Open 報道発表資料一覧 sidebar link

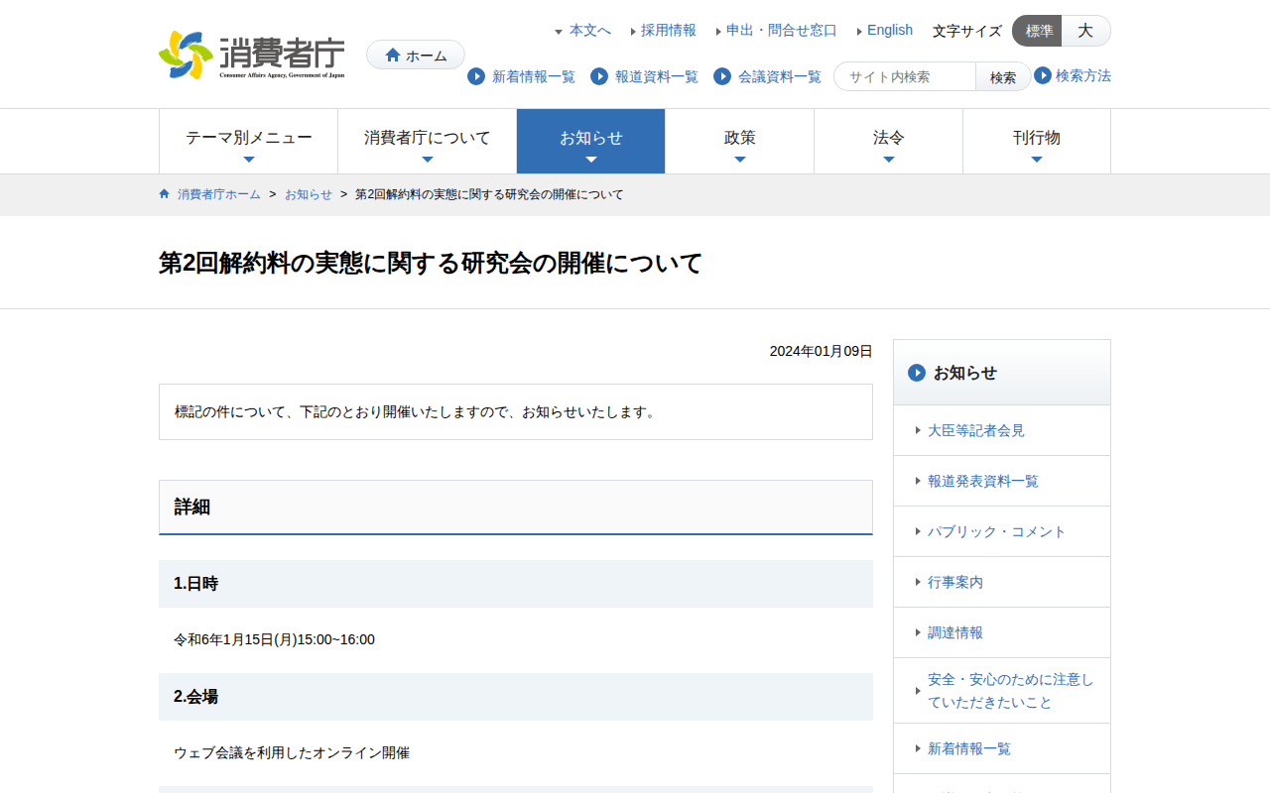point(983,481)
